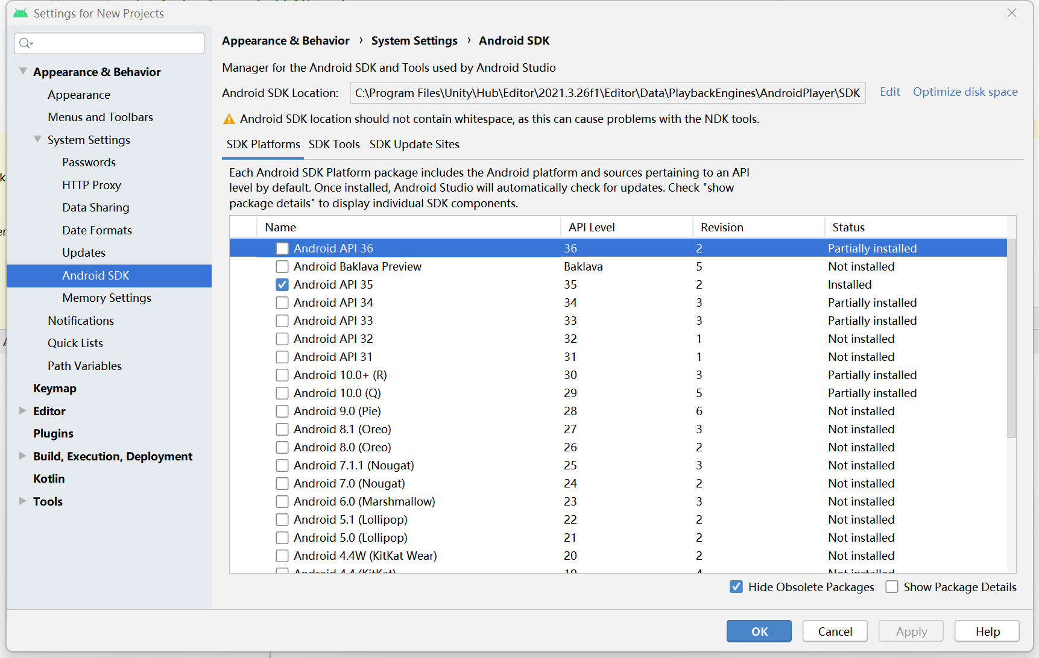Check the Android API 34 checkbox
This screenshot has height=658, width=1039.
click(282, 302)
